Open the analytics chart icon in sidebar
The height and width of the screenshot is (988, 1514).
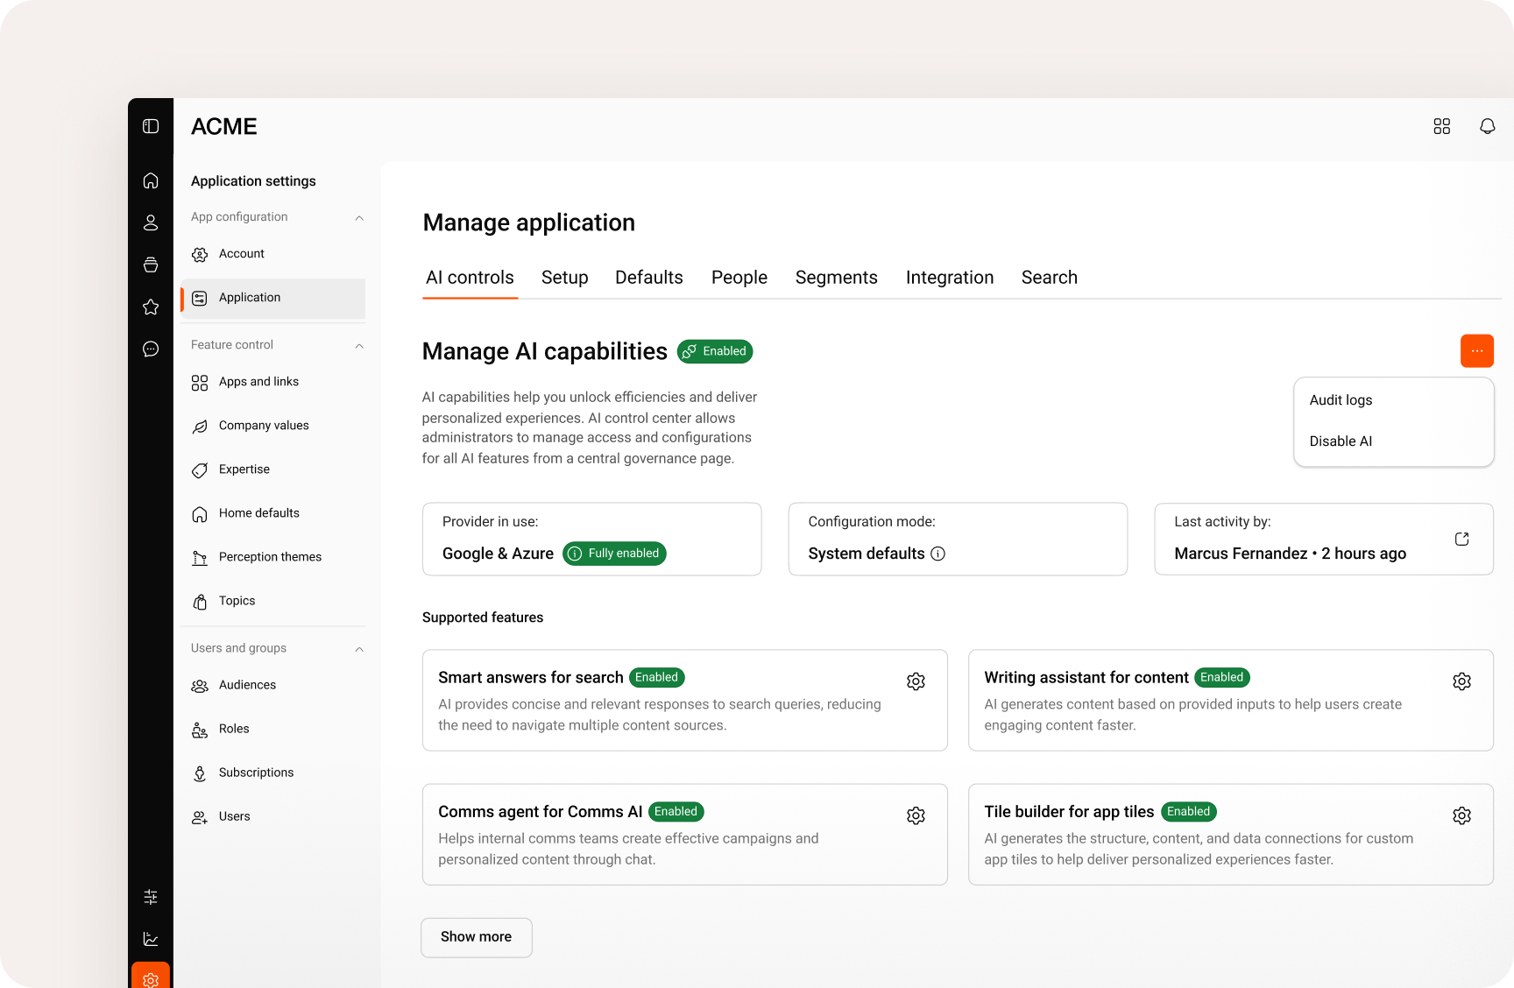(151, 939)
